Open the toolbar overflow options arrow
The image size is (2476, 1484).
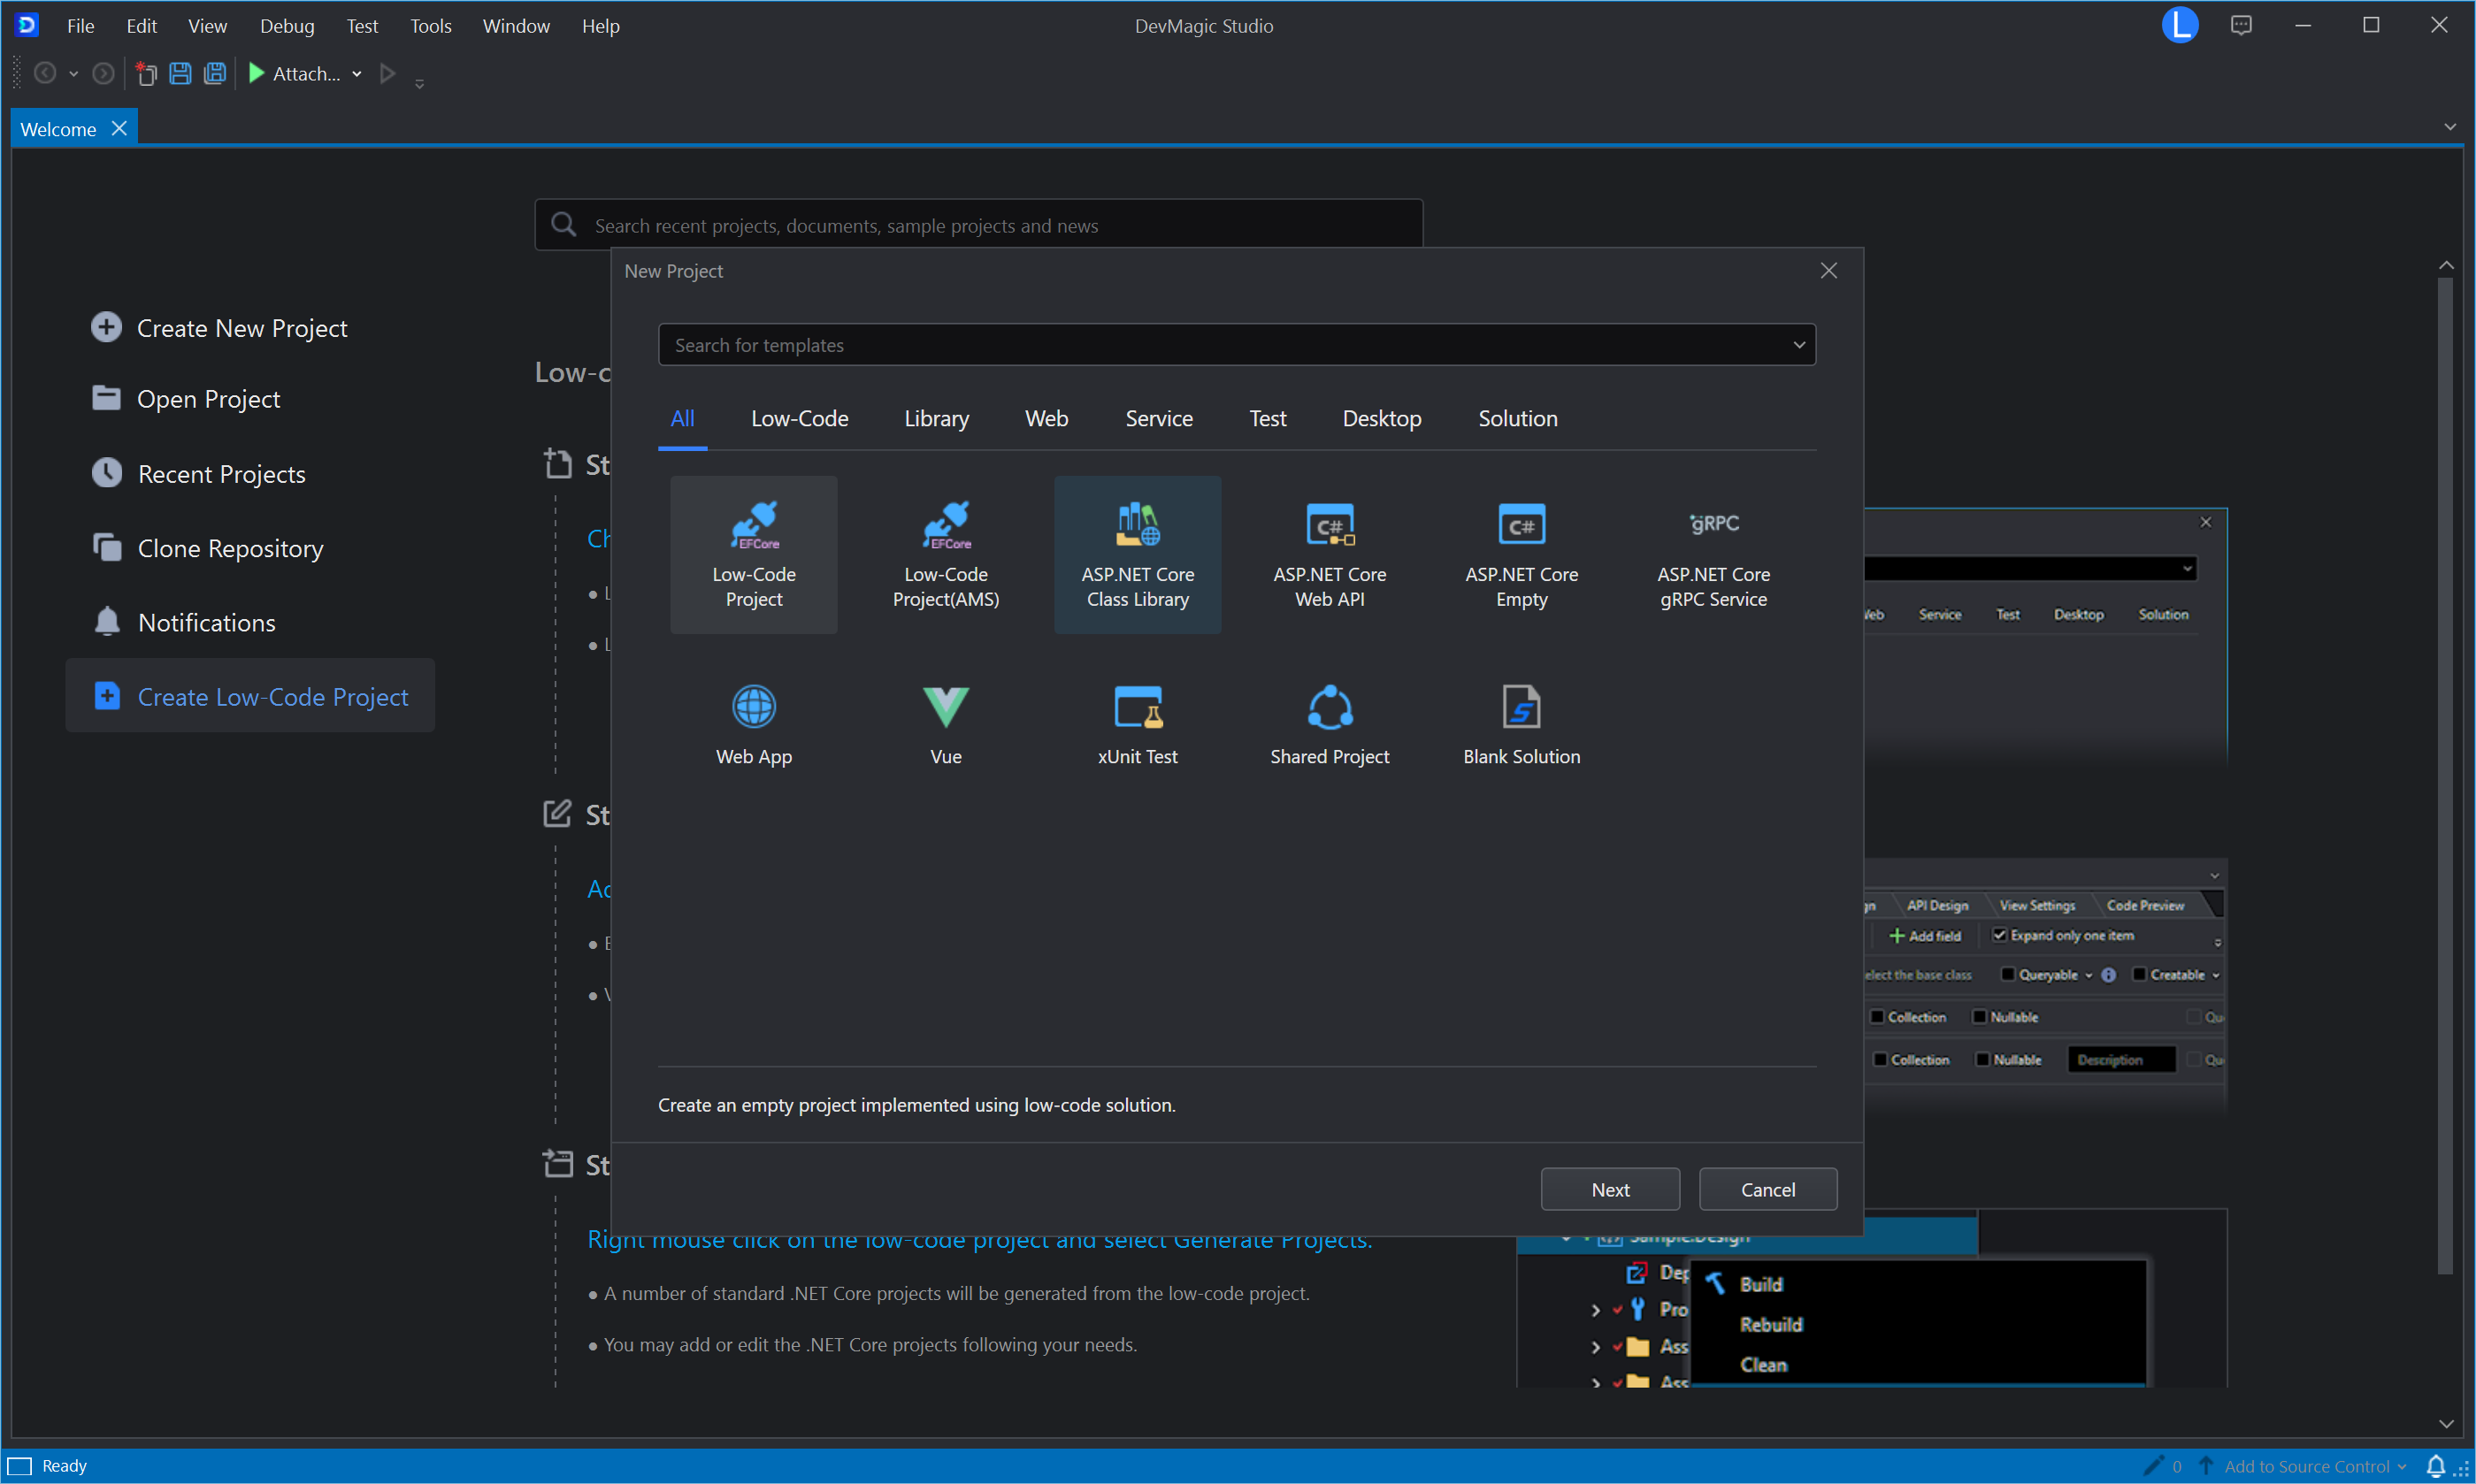pyautogui.click(x=419, y=84)
